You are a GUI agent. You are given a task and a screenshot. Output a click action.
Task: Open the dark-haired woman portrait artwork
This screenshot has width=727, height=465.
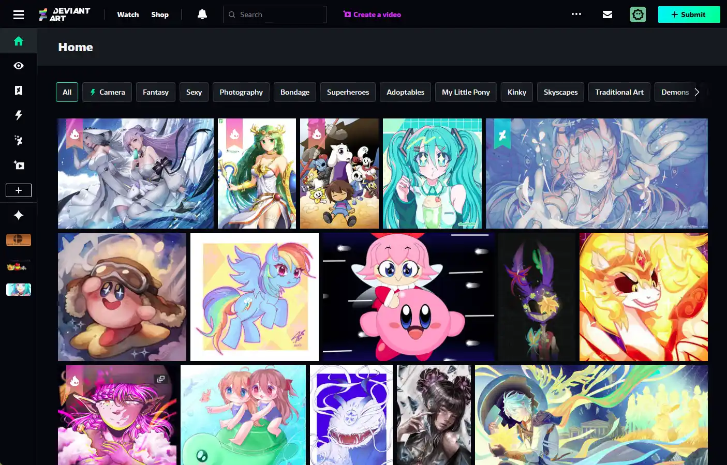434,415
